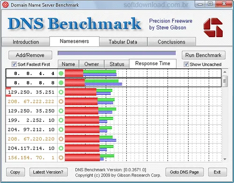This screenshot has width=234, height=183.
Task: Click status circle for 129.250.35.251
Action: (61, 92)
